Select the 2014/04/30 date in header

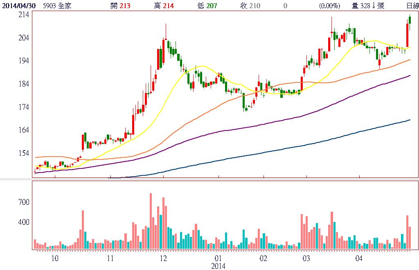pos(19,6)
